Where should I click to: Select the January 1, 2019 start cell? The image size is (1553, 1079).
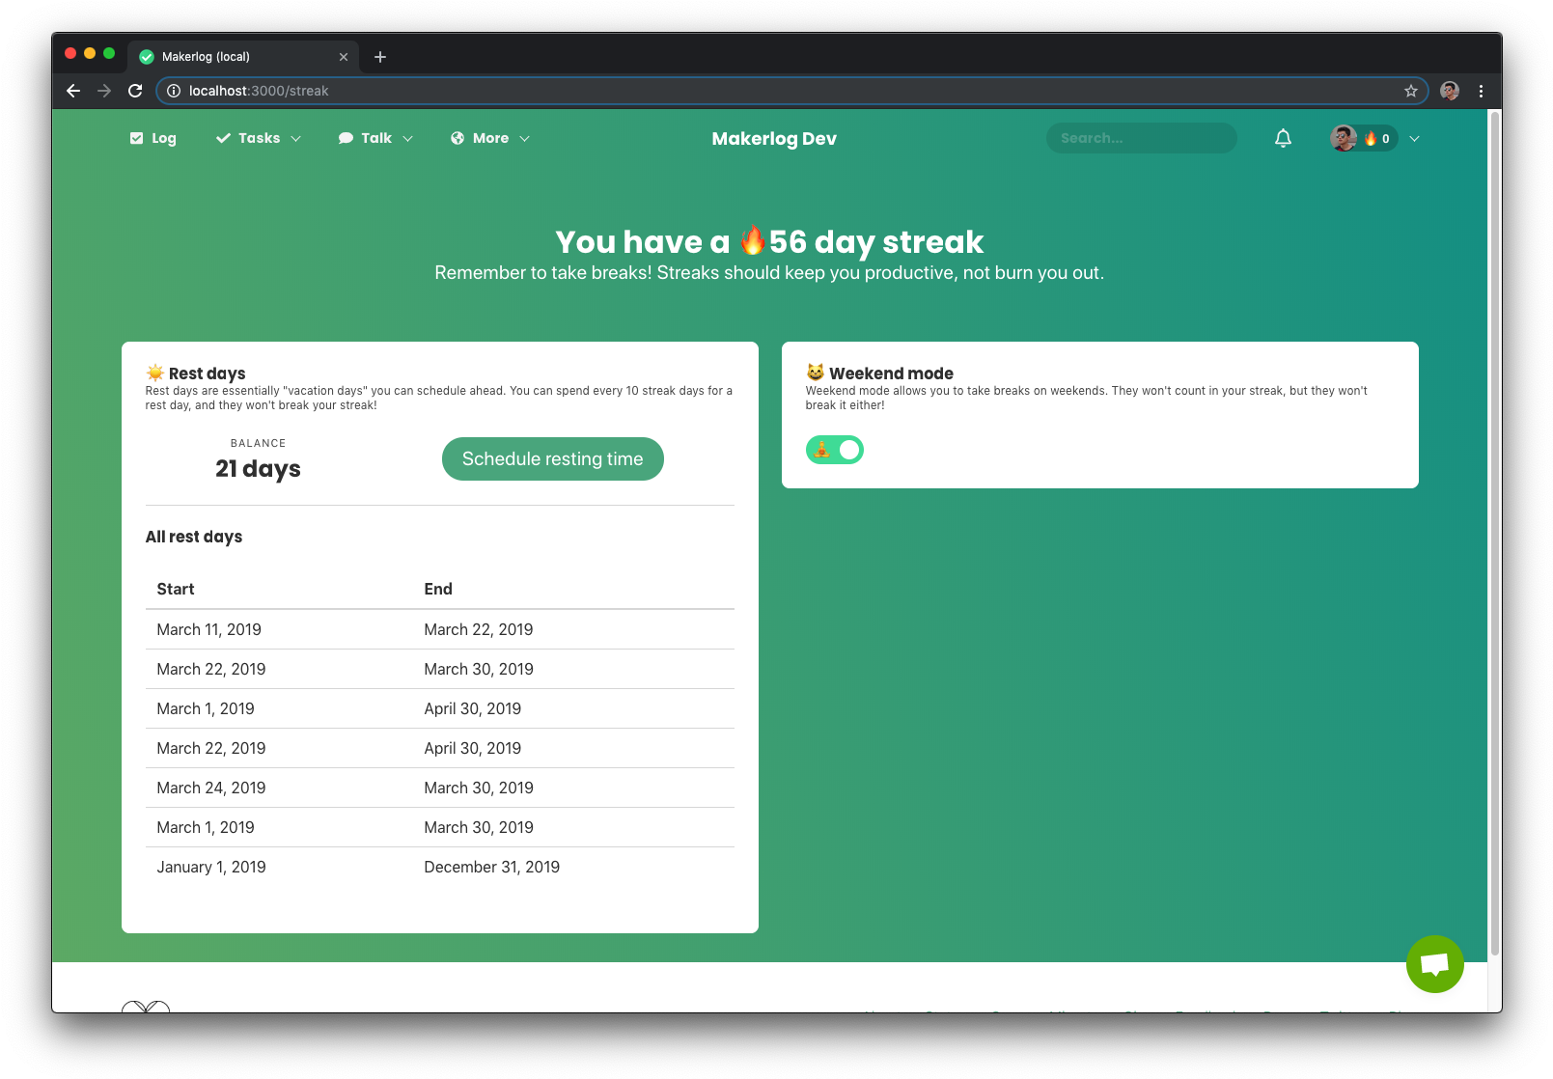click(211, 867)
